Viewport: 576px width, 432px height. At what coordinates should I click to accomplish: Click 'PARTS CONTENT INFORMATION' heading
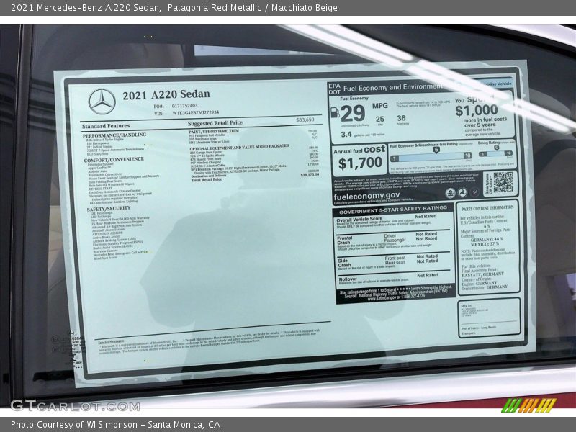[x=487, y=208]
